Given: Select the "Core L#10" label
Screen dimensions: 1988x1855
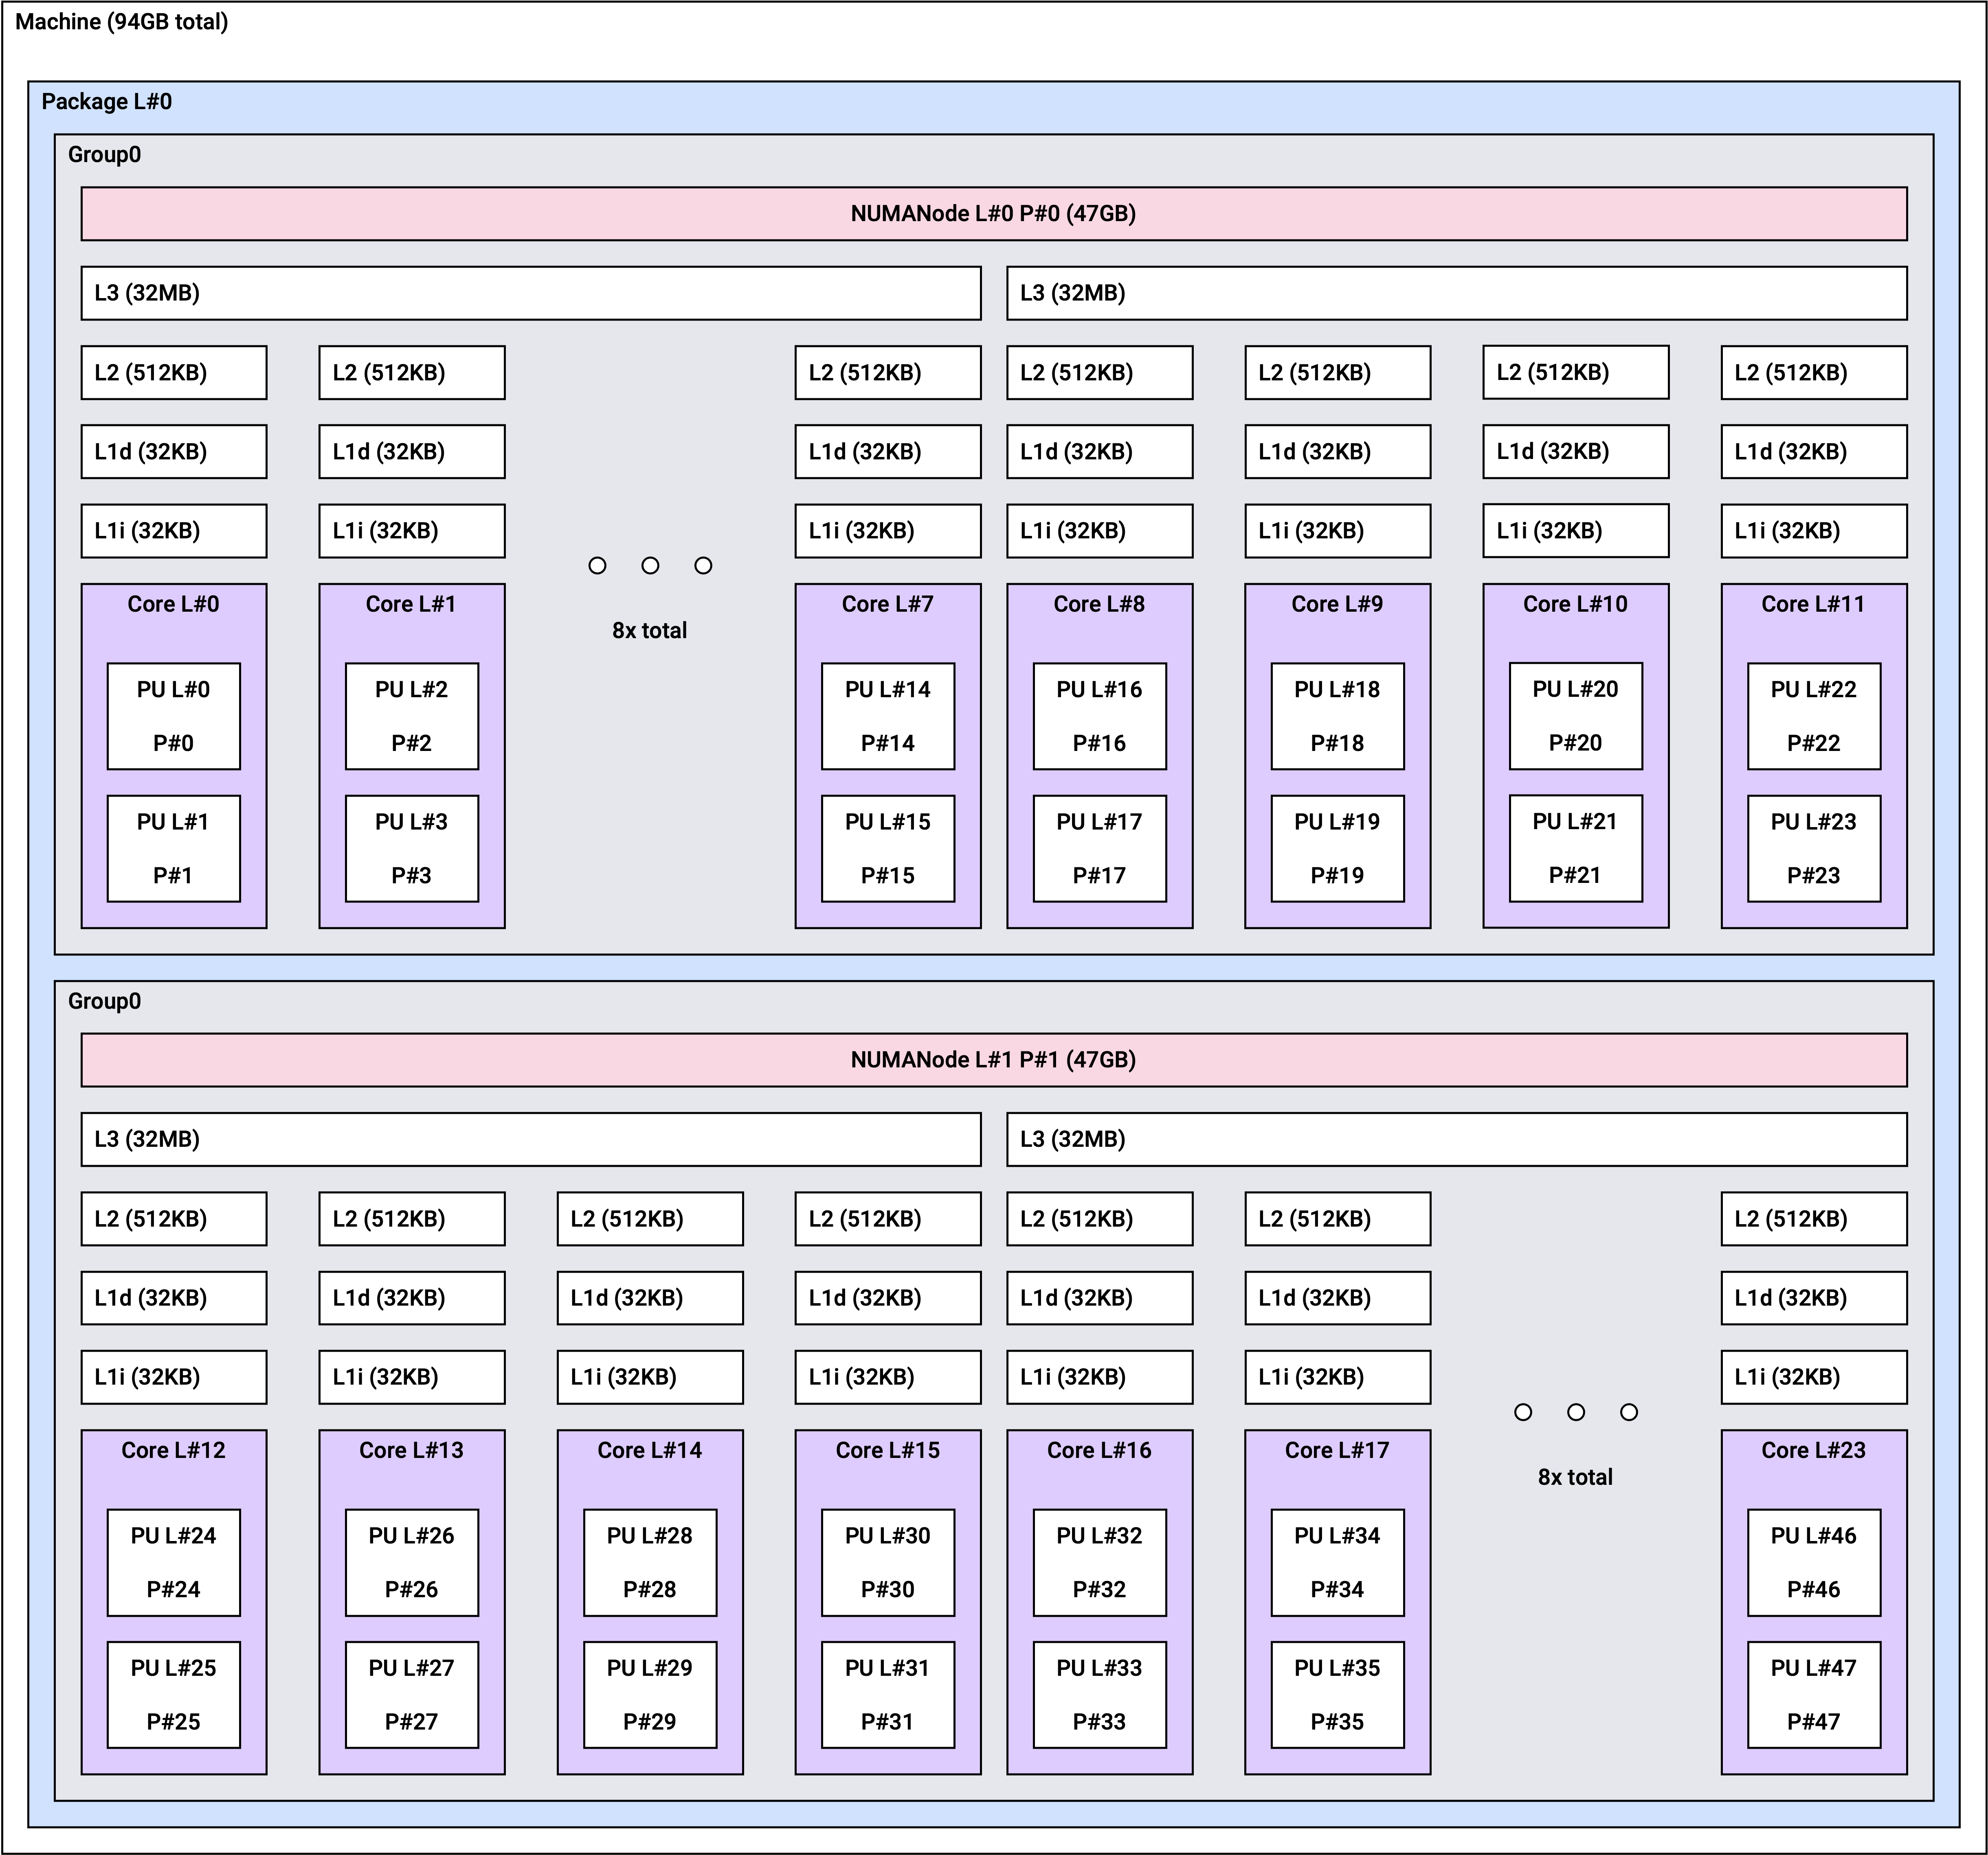Looking at the screenshot, I should pyautogui.click(x=1575, y=604).
